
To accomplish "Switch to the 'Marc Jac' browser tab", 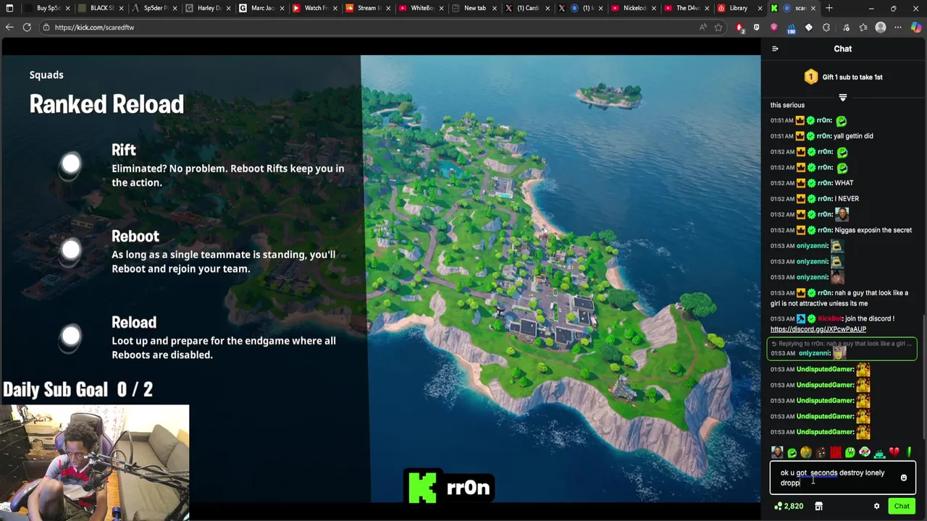I will pyautogui.click(x=262, y=8).
